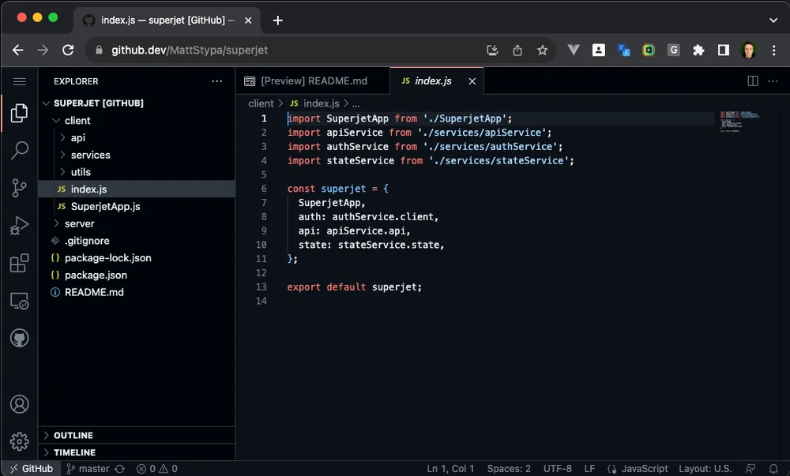The height and width of the screenshot is (476, 790).
Task: Open the GitHub pull requests view
Action: click(x=19, y=339)
